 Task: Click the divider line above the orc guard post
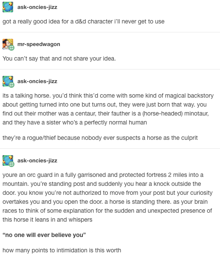pos(110,149)
